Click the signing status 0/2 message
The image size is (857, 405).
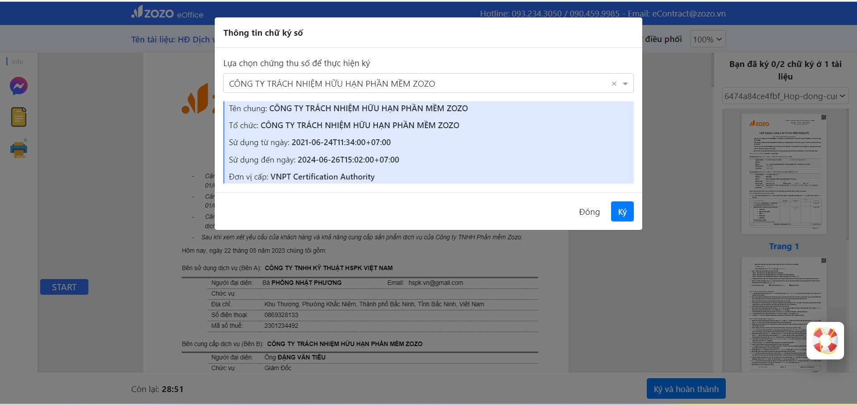pos(785,70)
